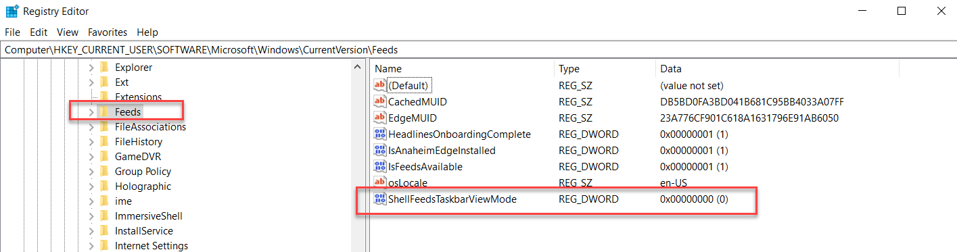Open the File menu

(x=12, y=32)
